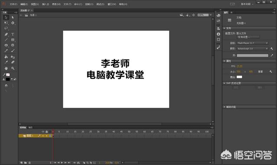Create a new layer in timeline
The height and width of the screenshot is (165, 277).
point(21,162)
